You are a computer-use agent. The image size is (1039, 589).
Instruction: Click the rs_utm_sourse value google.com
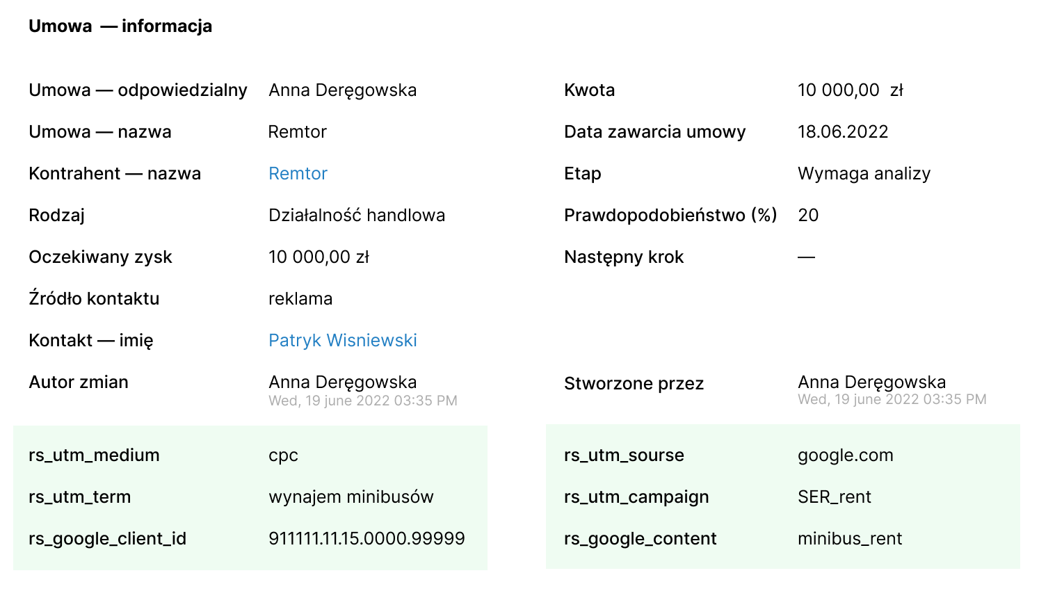click(x=845, y=455)
